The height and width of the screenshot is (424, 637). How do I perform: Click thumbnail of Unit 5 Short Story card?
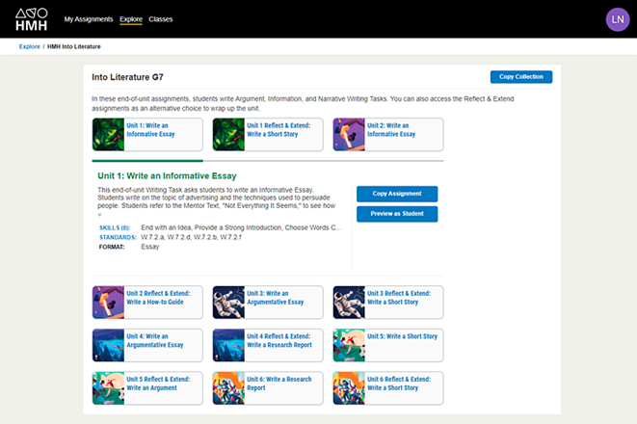click(349, 345)
